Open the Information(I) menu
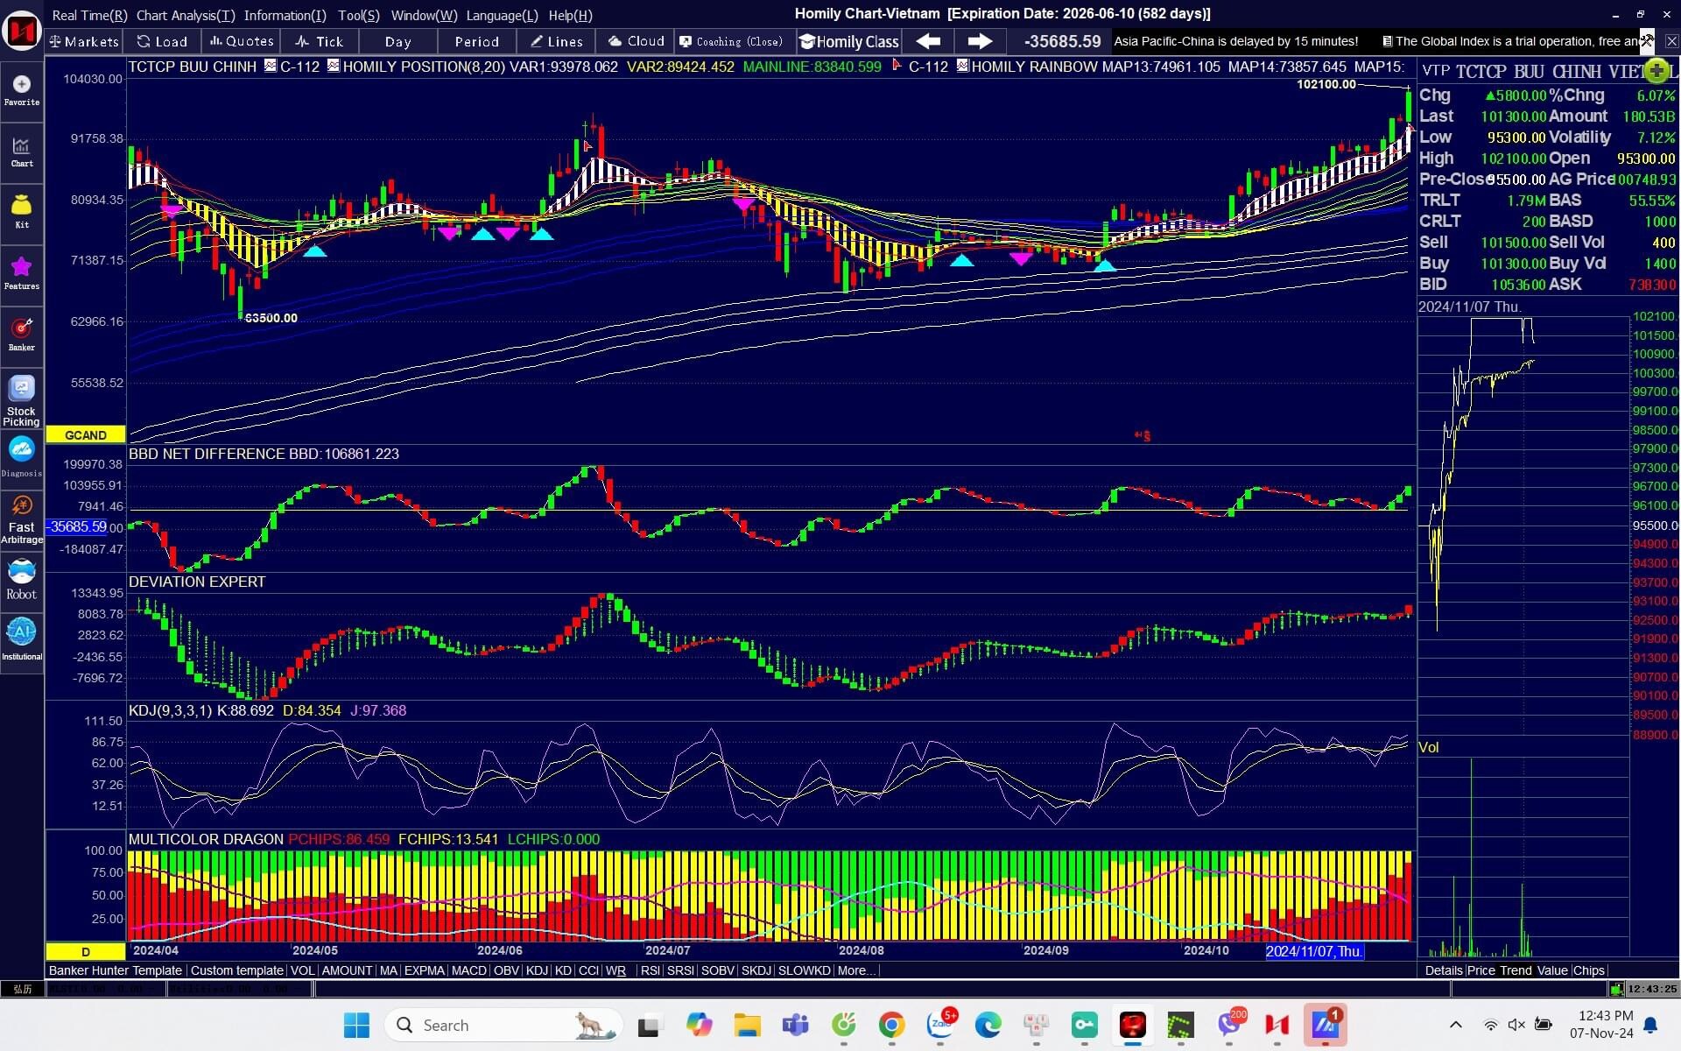1681x1051 pixels. coord(285,15)
